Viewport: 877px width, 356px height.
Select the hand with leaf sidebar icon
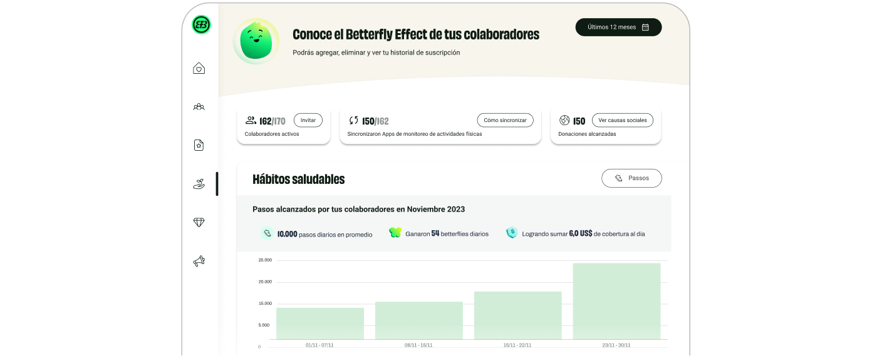coord(199,184)
